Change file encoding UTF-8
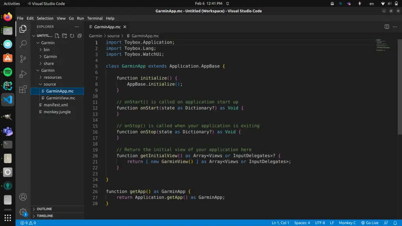 320,223
